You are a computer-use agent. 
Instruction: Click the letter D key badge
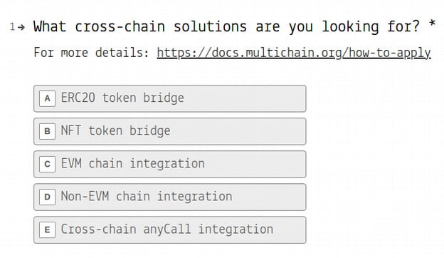tap(47, 197)
